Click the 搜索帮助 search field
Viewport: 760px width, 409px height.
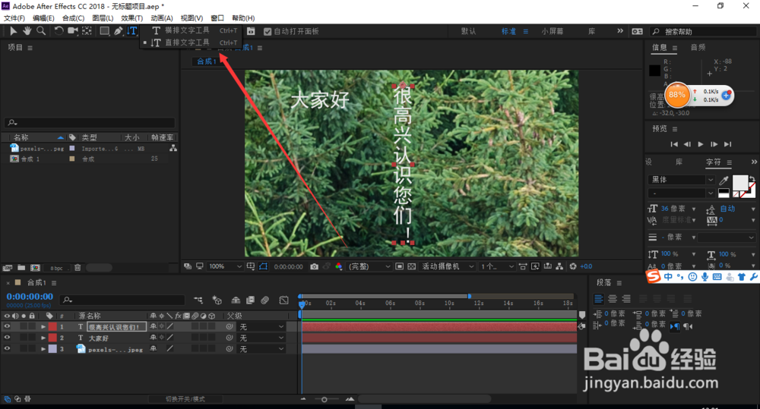pyautogui.click(x=701, y=31)
